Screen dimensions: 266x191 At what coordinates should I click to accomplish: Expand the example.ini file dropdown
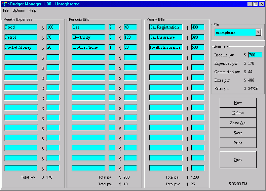click(258, 33)
